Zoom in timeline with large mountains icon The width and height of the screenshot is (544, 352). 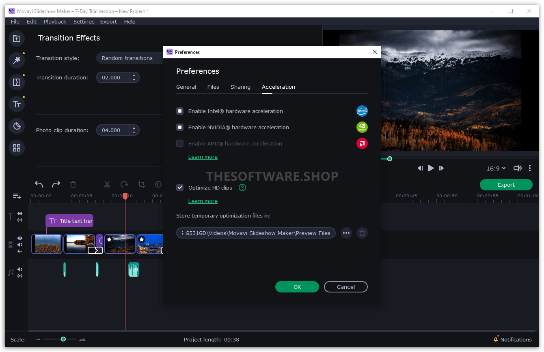coord(82,339)
